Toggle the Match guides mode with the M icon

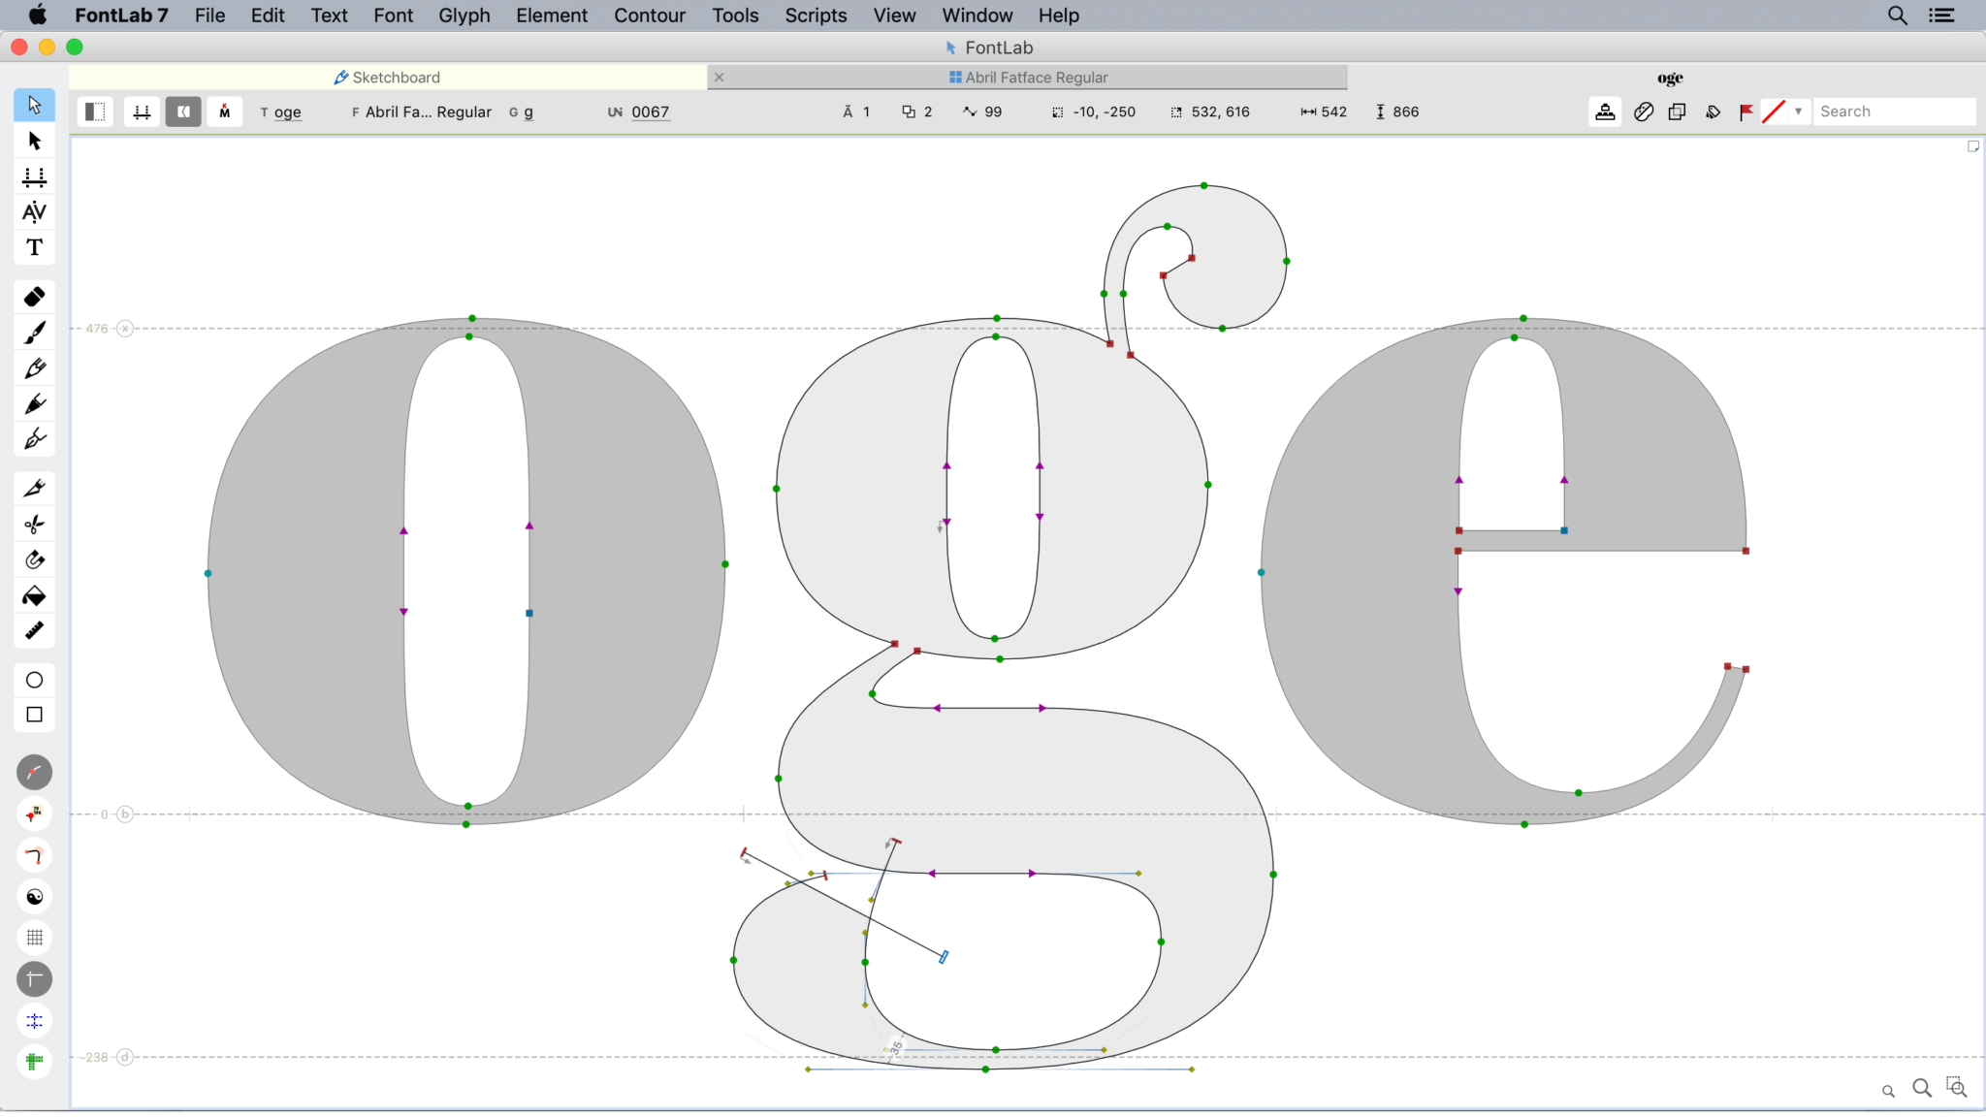coord(224,112)
